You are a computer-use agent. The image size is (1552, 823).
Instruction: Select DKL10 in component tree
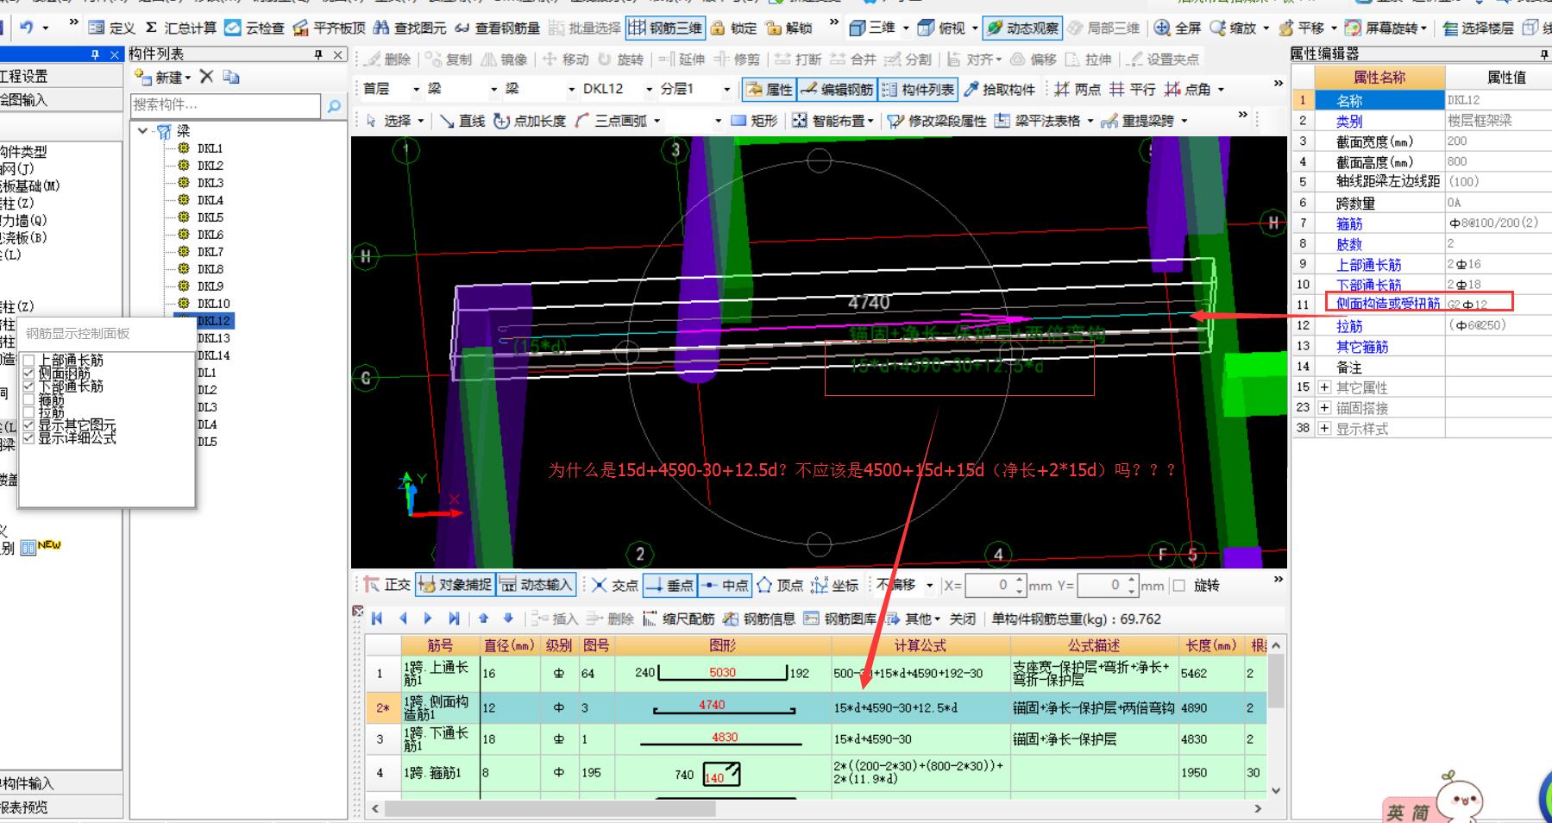coord(213,304)
